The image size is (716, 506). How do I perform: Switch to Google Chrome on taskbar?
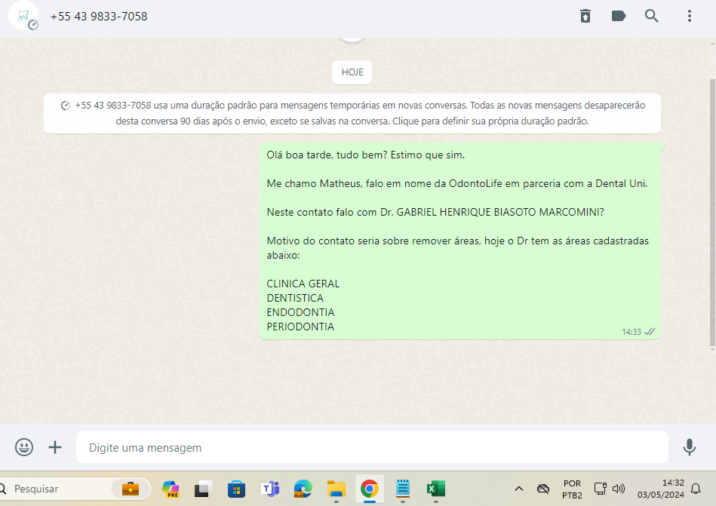(x=370, y=489)
